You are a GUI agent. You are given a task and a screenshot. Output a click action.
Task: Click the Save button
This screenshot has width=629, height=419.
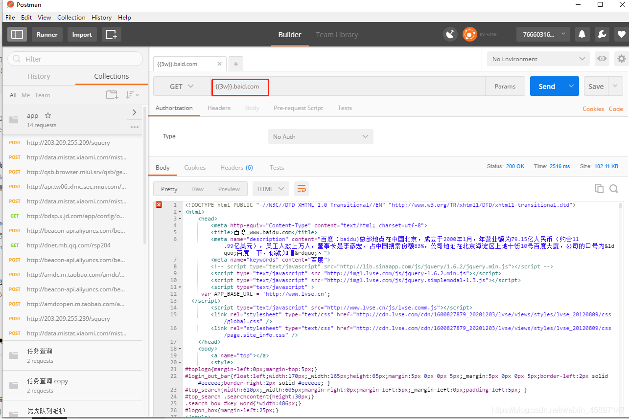pos(596,86)
